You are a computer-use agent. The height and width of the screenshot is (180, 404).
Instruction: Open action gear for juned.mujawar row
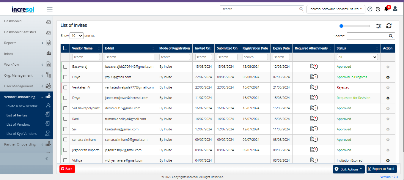[388, 98]
